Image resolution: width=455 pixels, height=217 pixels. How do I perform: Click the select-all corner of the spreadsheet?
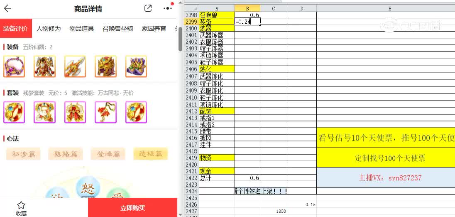pyautogui.click(x=191, y=8)
